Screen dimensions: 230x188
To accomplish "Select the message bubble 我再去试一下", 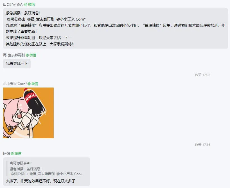I will [17, 64].
